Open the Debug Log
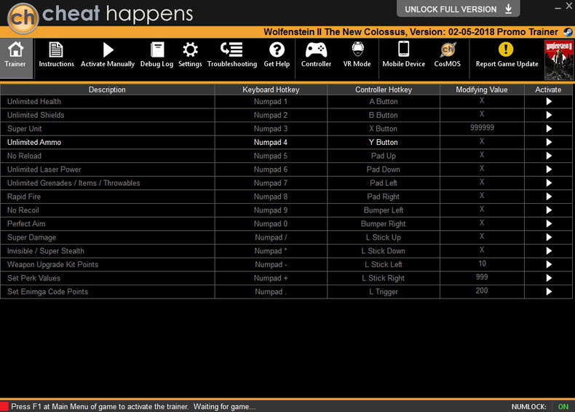Image resolution: width=575 pixels, height=412 pixels. tap(156, 55)
